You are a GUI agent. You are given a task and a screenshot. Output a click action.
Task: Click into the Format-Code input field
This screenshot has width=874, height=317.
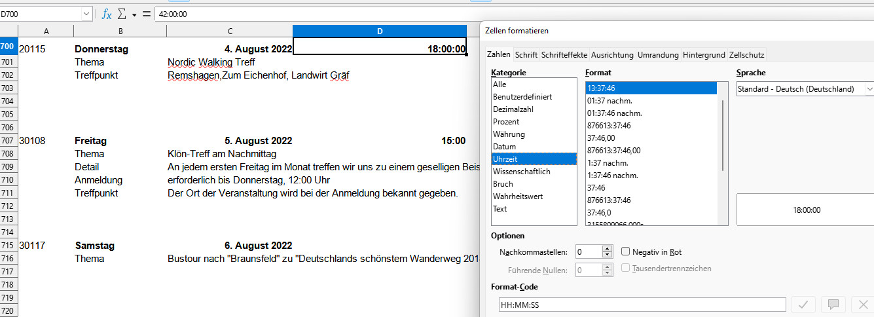coord(642,305)
